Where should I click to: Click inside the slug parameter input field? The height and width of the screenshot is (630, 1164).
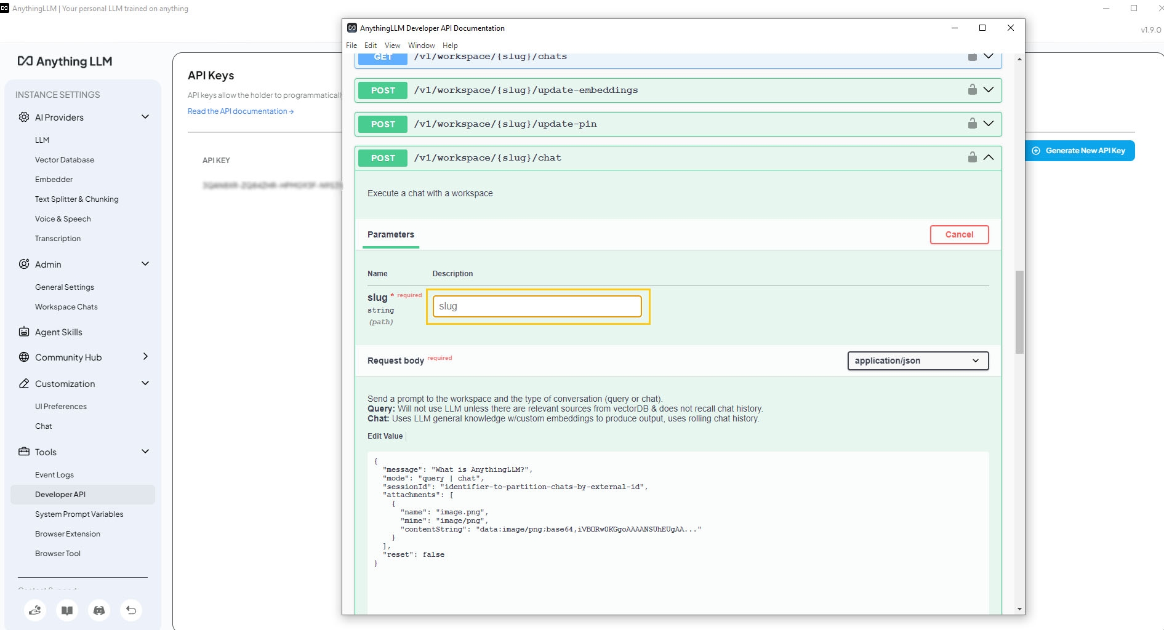536,306
